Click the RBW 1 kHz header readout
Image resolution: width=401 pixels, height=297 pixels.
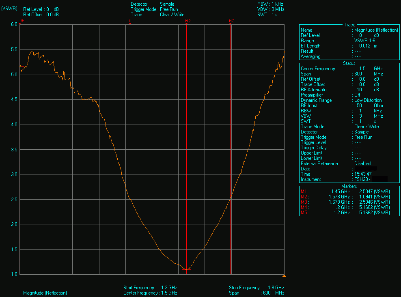point(270,4)
